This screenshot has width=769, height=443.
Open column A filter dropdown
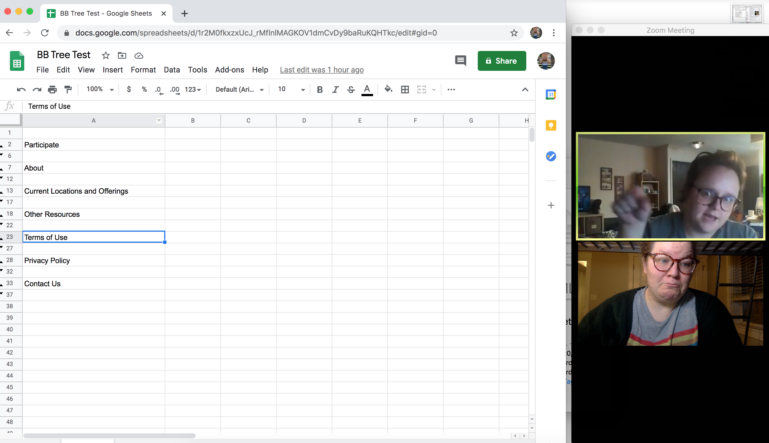pos(158,120)
